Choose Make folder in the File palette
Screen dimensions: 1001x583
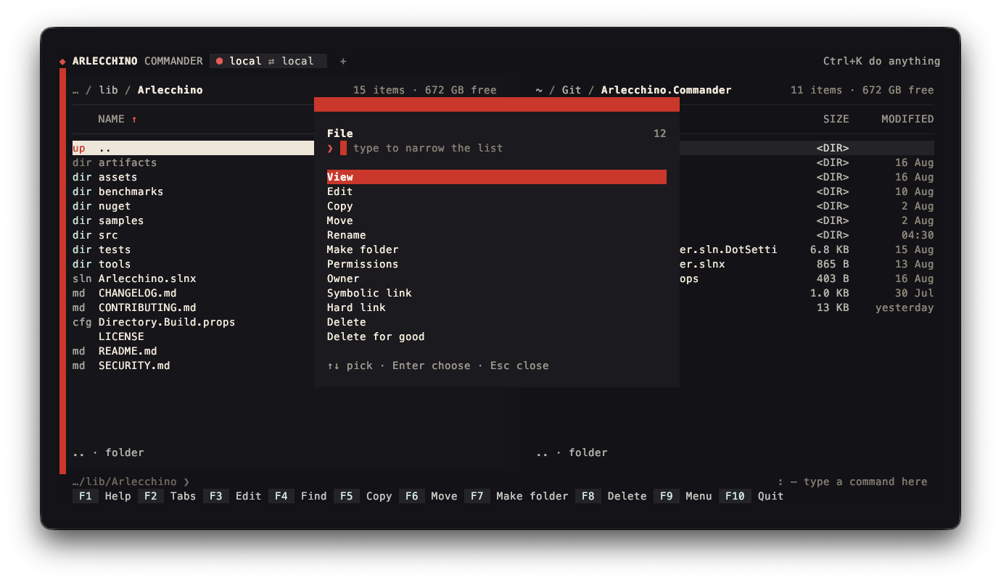coord(497,249)
